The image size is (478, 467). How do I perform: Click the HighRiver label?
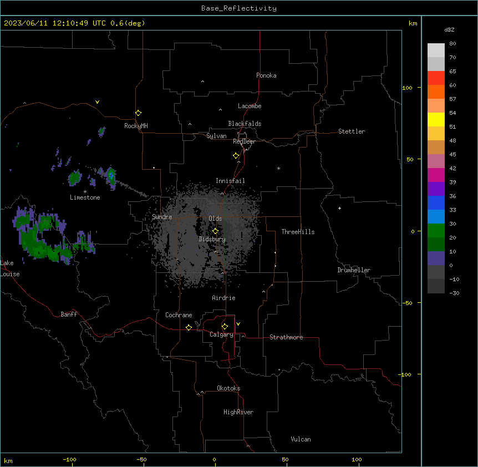tap(238, 412)
